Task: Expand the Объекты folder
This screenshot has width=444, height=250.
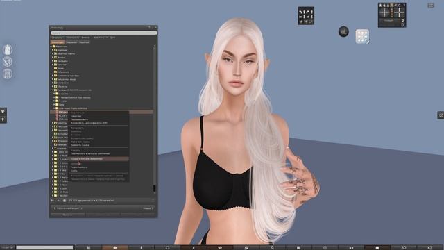Action: point(53,86)
